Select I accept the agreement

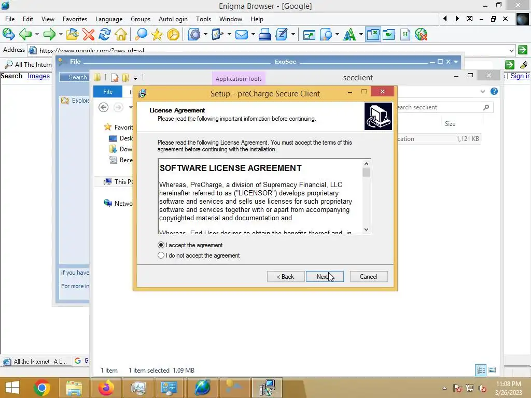(190, 245)
